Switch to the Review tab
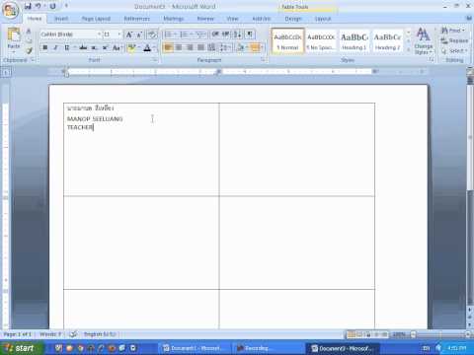474x355 pixels. (x=205, y=19)
